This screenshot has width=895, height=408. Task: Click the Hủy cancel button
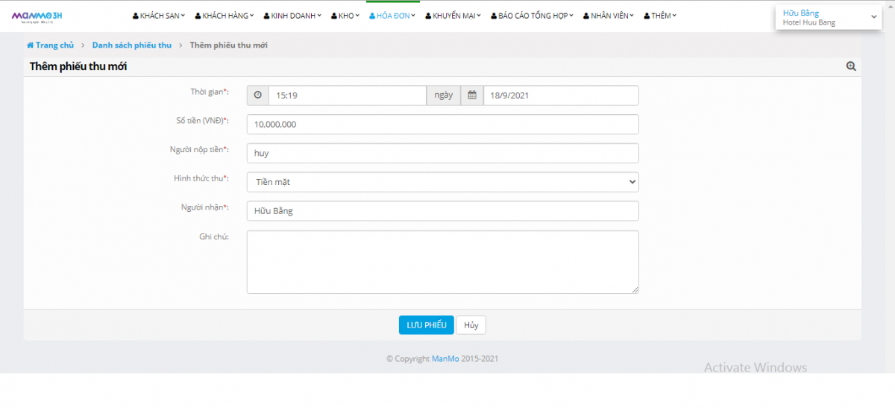click(x=471, y=325)
